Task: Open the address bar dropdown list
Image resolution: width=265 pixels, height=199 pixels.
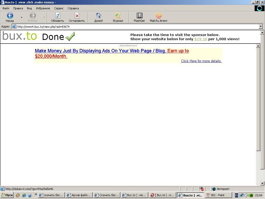Action: click(x=261, y=26)
